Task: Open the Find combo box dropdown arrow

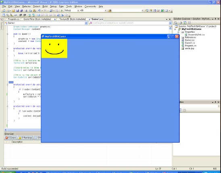Action: click(142, 10)
